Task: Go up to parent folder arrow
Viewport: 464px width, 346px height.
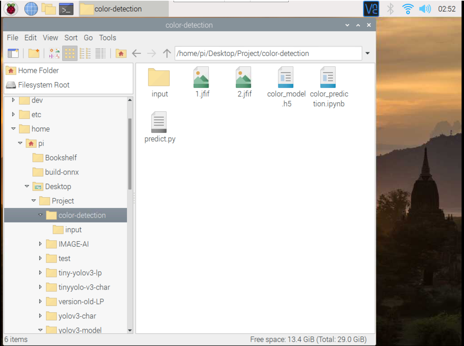Action: click(167, 53)
